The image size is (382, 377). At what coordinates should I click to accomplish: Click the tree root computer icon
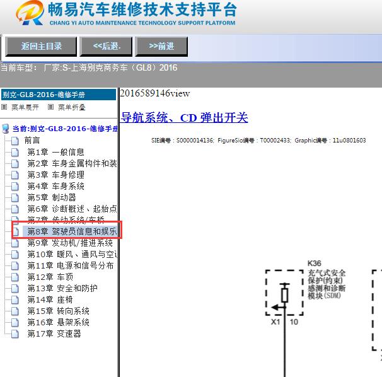click(x=6, y=129)
